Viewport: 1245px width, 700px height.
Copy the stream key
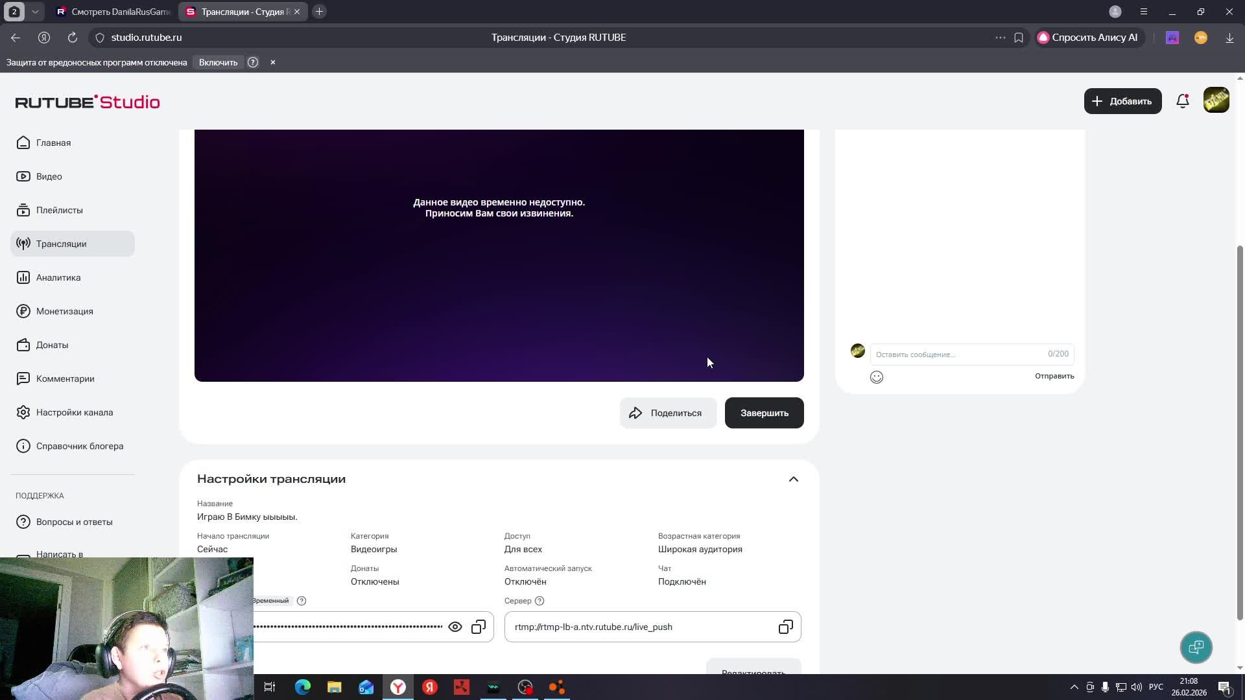coord(479,627)
